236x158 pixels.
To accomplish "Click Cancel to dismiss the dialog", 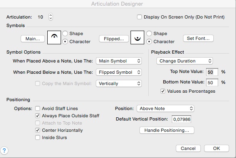I will coord(188,148).
